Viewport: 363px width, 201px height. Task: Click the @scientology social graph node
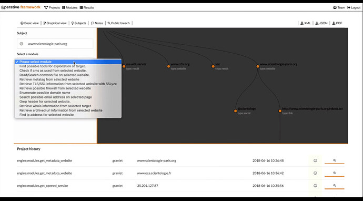point(236,111)
